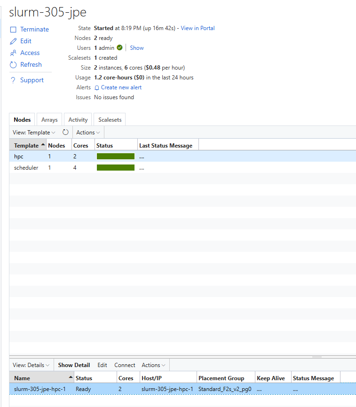This screenshot has width=356, height=407.
Task: Click the green status bar for hpc
Action: point(116,157)
